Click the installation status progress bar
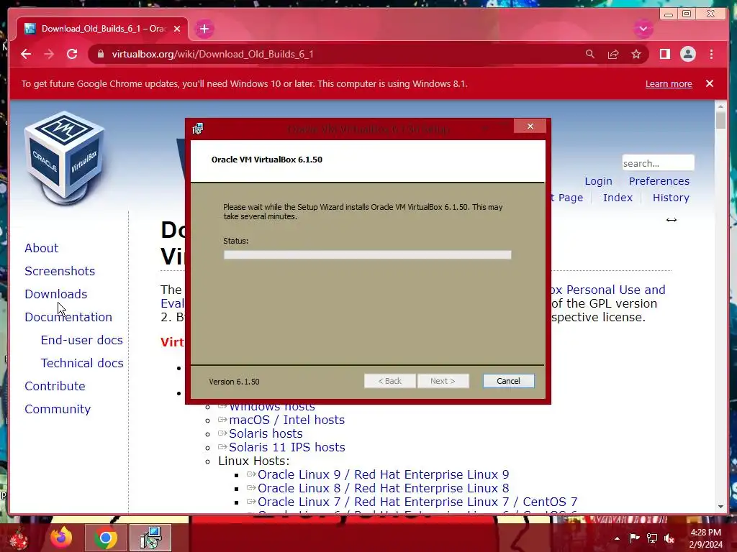This screenshot has width=737, height=552. 367,255
